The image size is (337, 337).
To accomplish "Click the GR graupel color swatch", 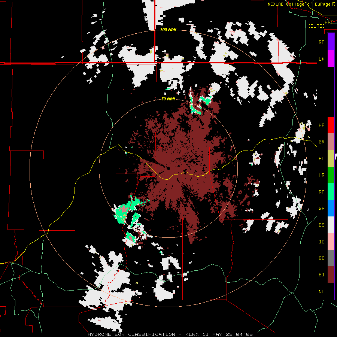I will [331, 142].
